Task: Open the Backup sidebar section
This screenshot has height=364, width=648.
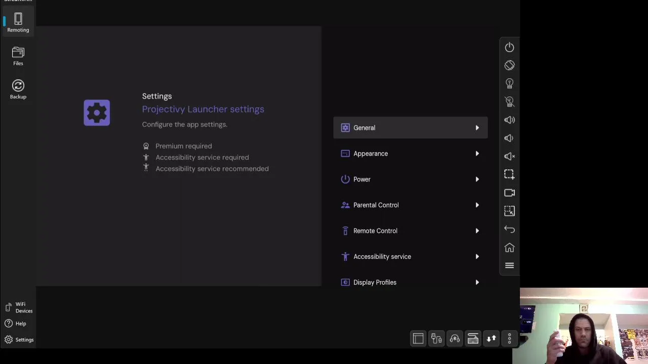Action: (18, 90)
